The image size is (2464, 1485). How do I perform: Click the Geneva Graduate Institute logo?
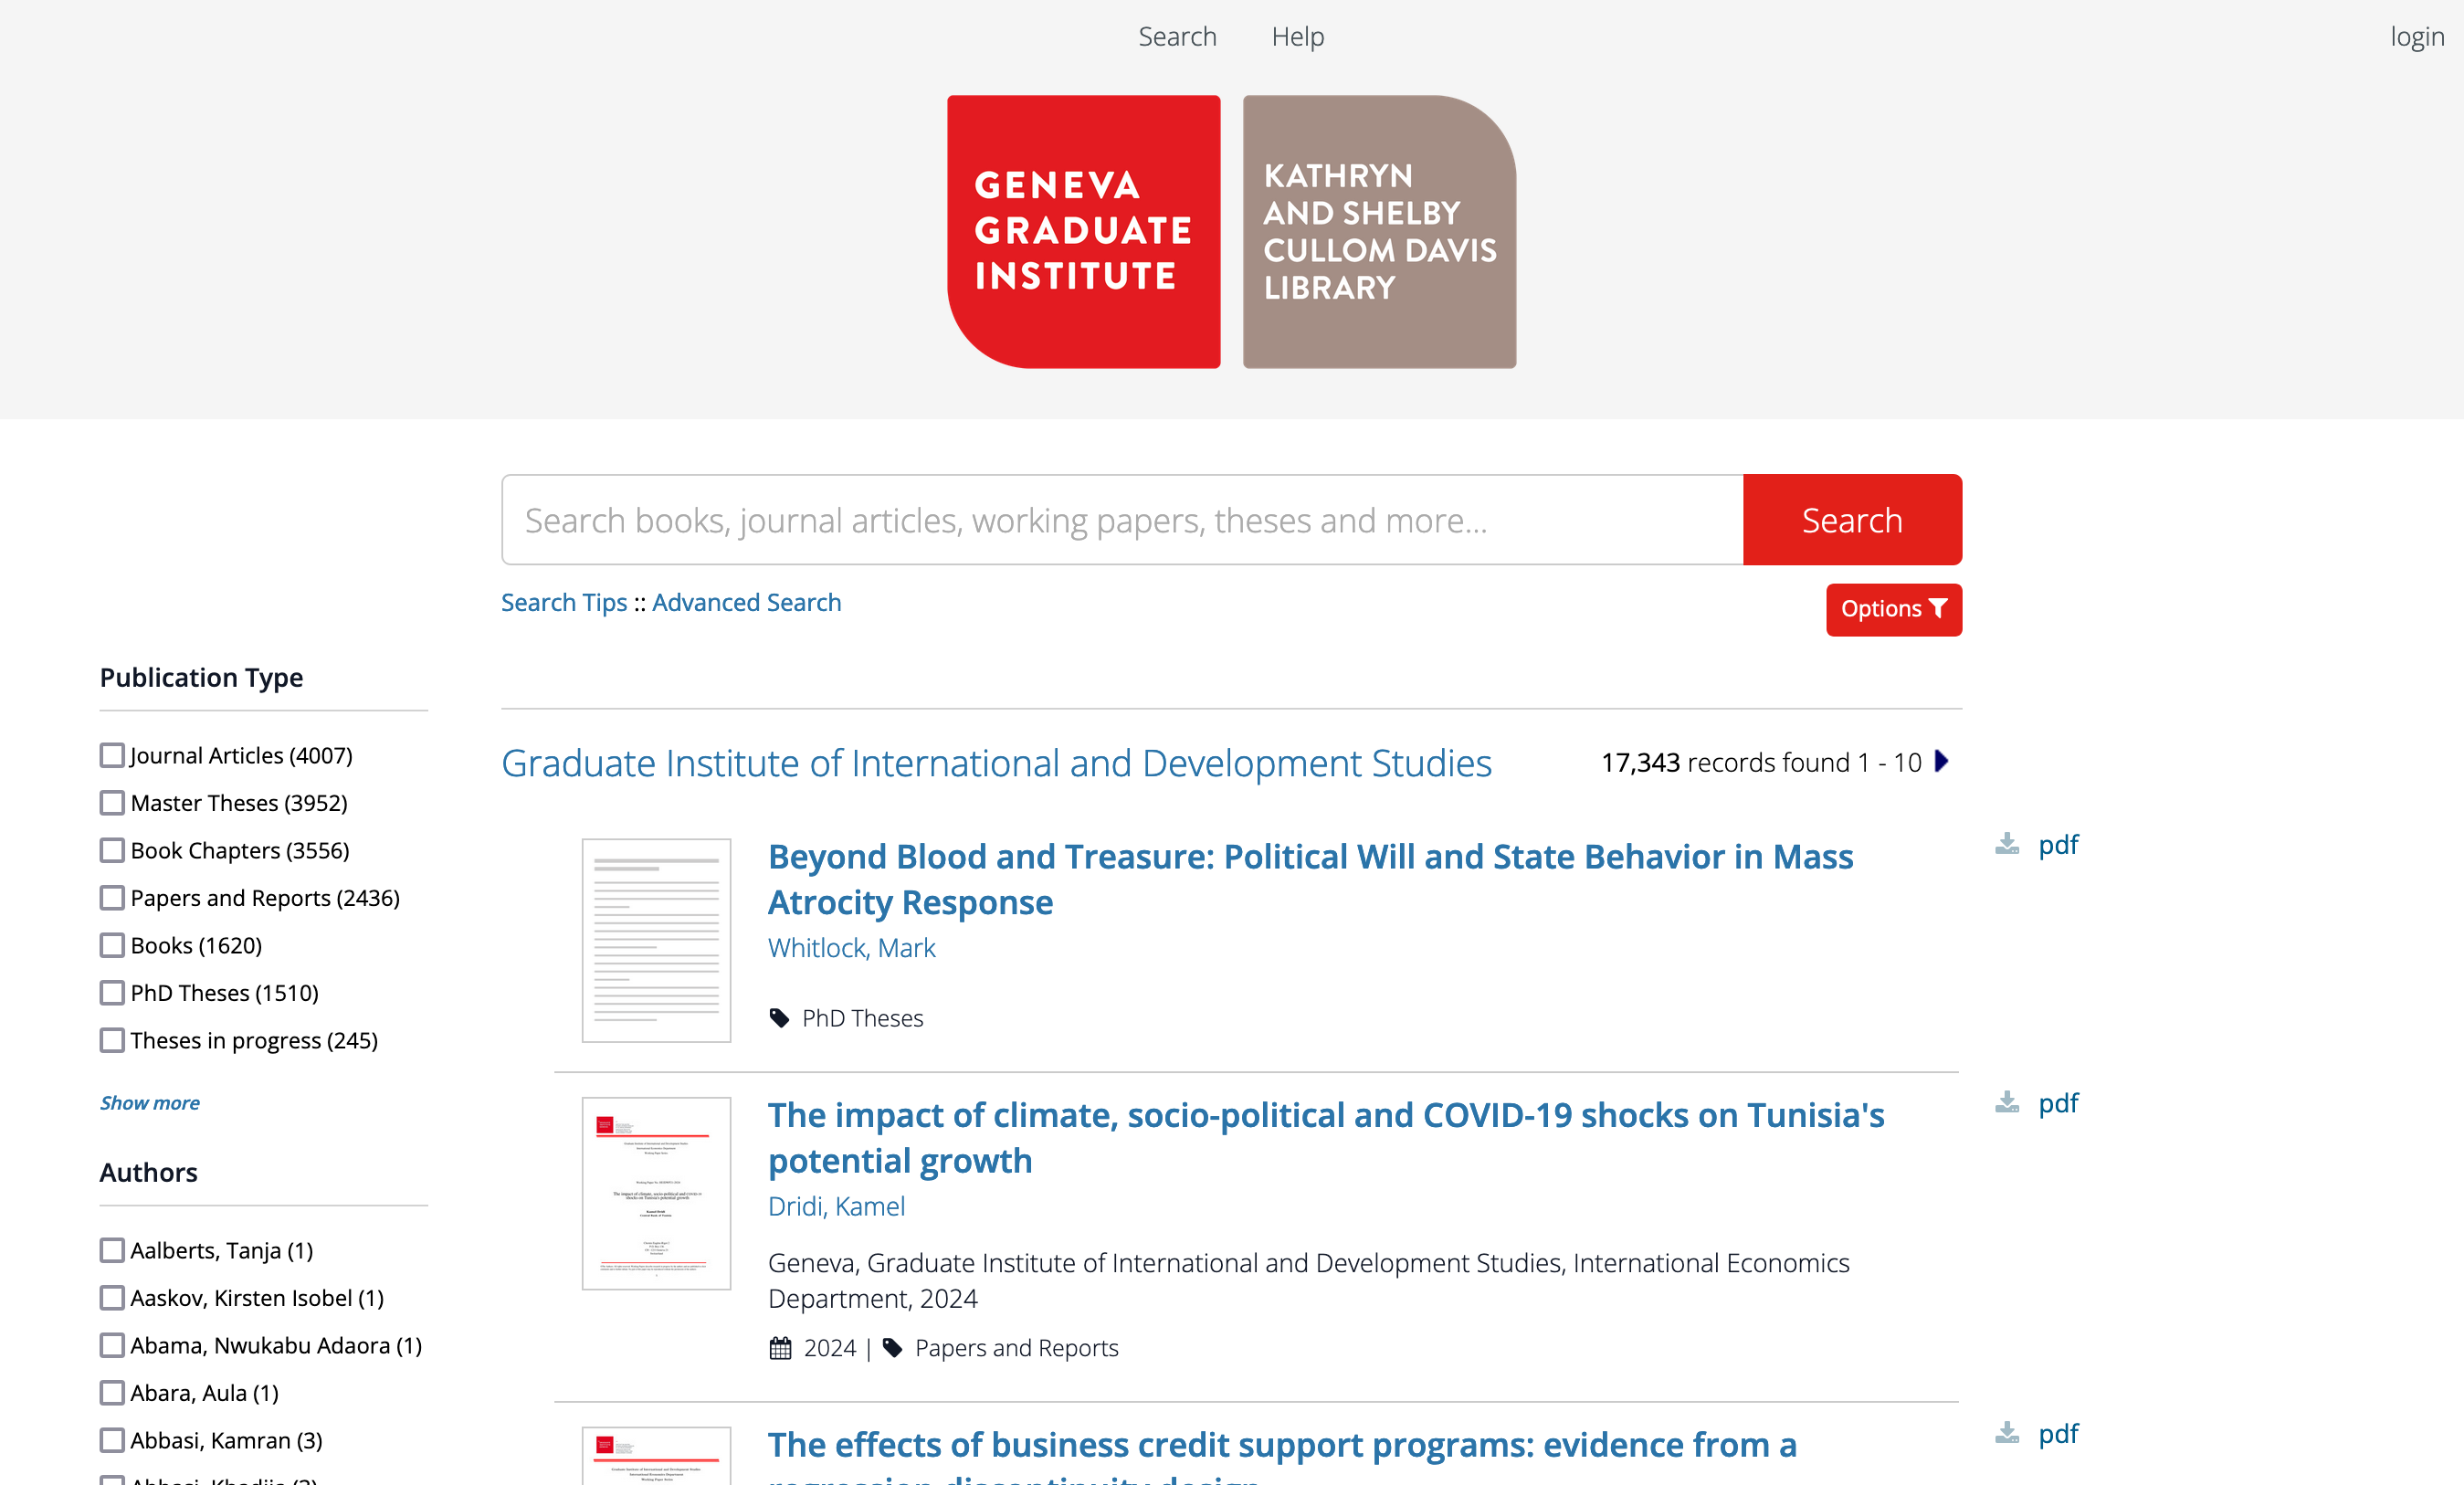pyautogui.click(x=1083, y=231)
